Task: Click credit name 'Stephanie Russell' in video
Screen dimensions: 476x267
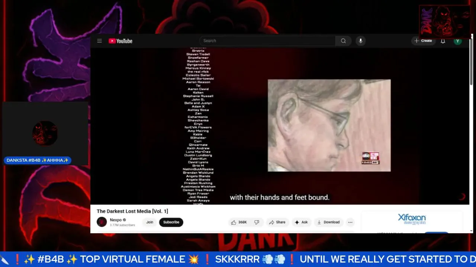Action: 198,96
